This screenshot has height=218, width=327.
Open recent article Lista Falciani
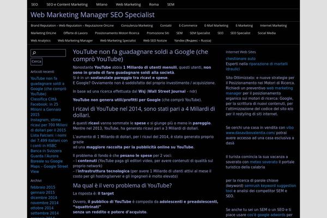[x=49, y=143]
